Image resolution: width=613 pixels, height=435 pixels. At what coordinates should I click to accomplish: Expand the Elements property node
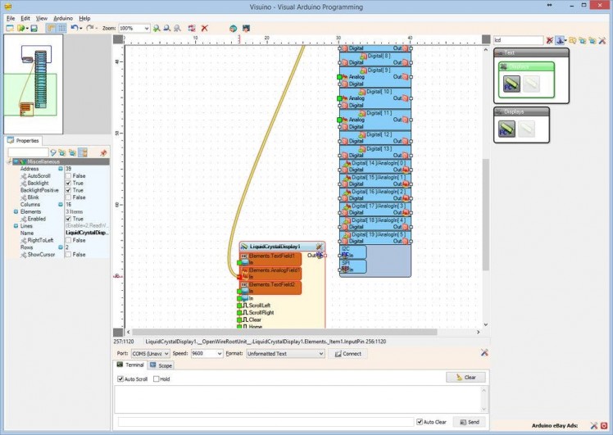(15, 211)
